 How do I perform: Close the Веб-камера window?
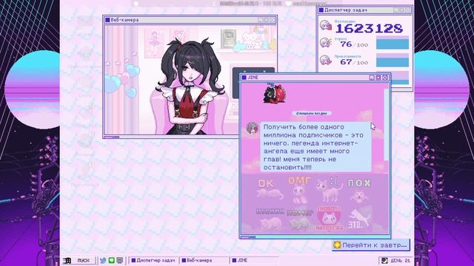(273, 20)
